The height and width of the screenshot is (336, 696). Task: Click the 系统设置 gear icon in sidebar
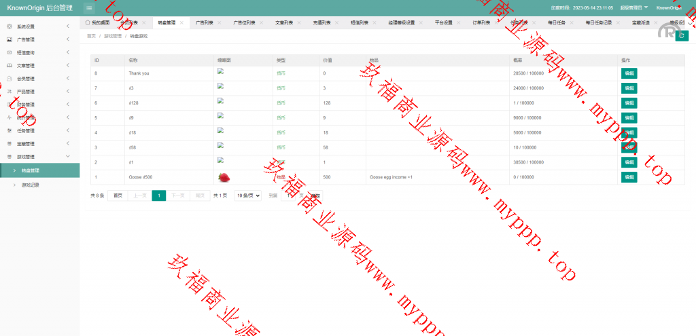9,26
